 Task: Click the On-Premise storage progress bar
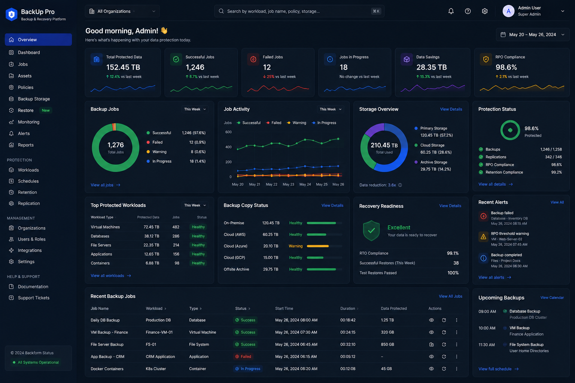click(x=324, y=223)
